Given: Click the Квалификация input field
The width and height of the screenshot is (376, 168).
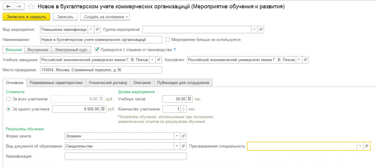Looking at the screenshot, I should (x=126, y=156).
